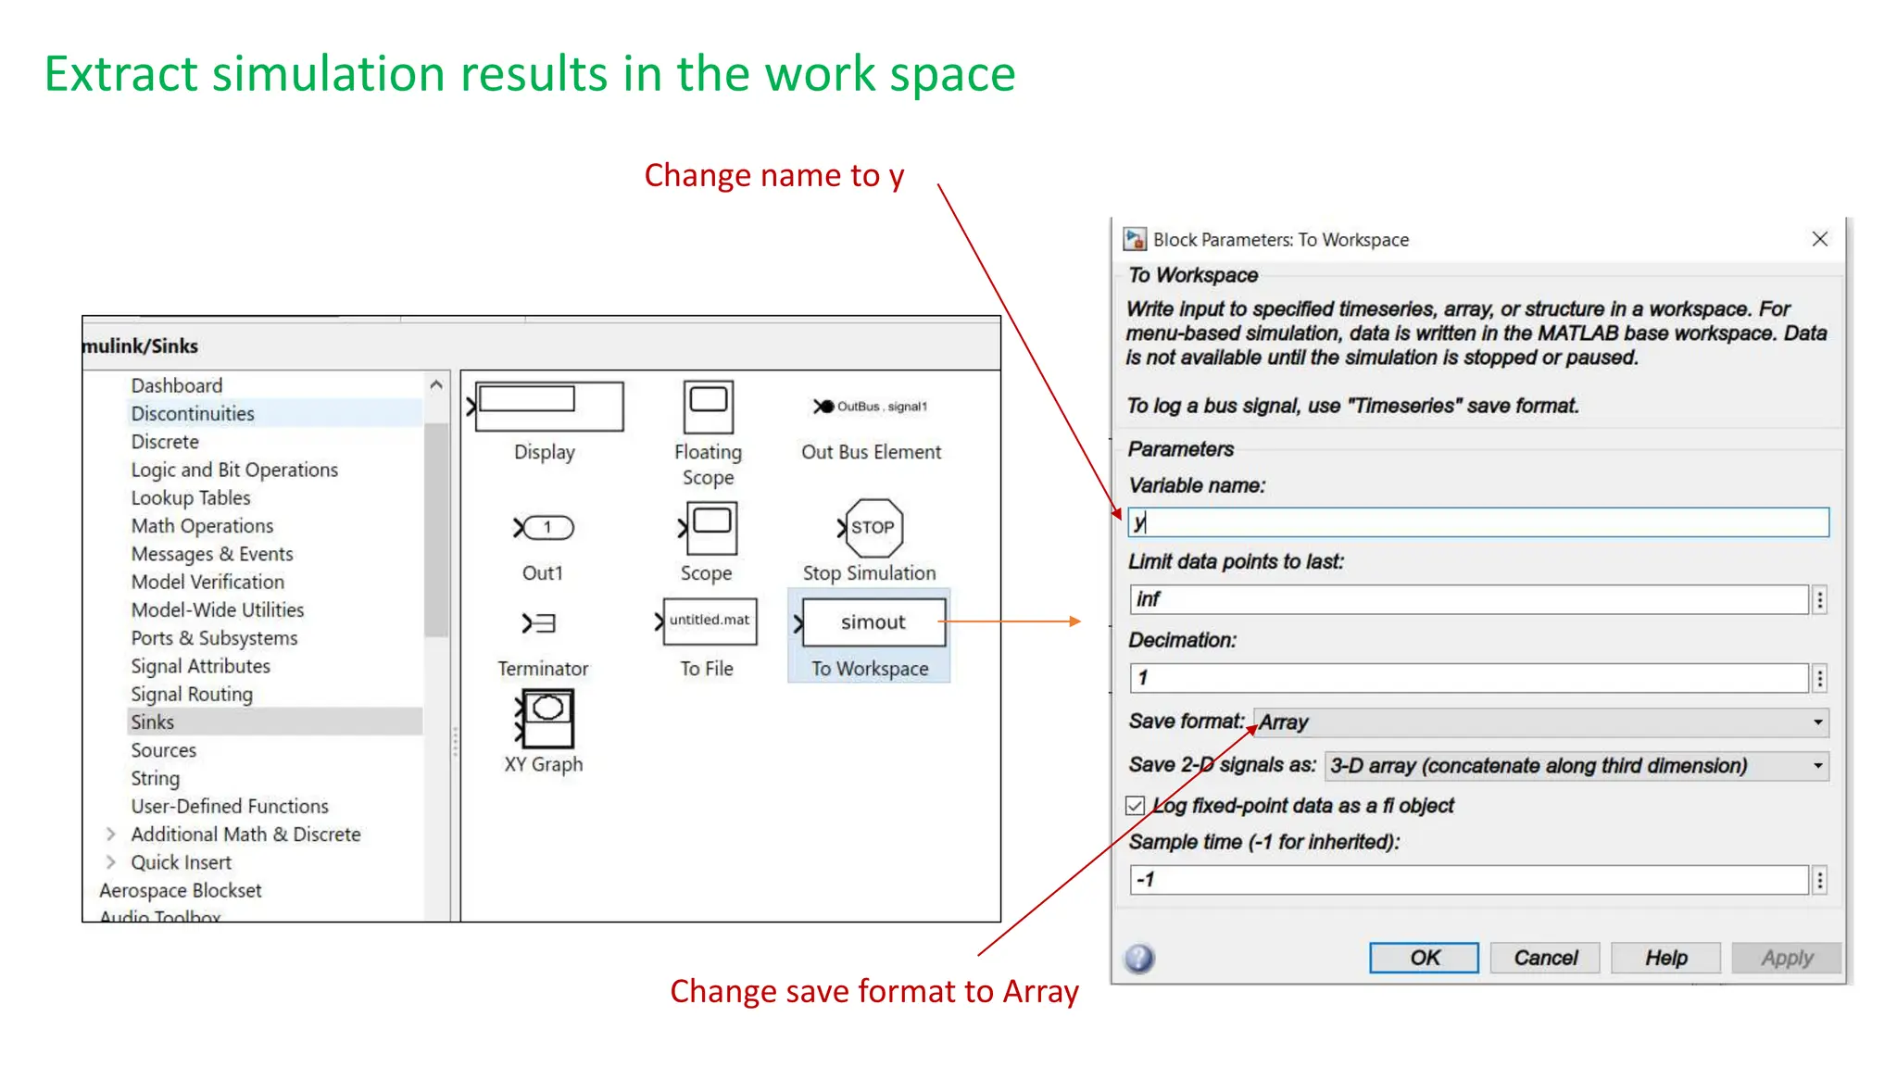Open options menu beside Limit data points field
Screen dimensions: 1897x1067
(1820, 600)
